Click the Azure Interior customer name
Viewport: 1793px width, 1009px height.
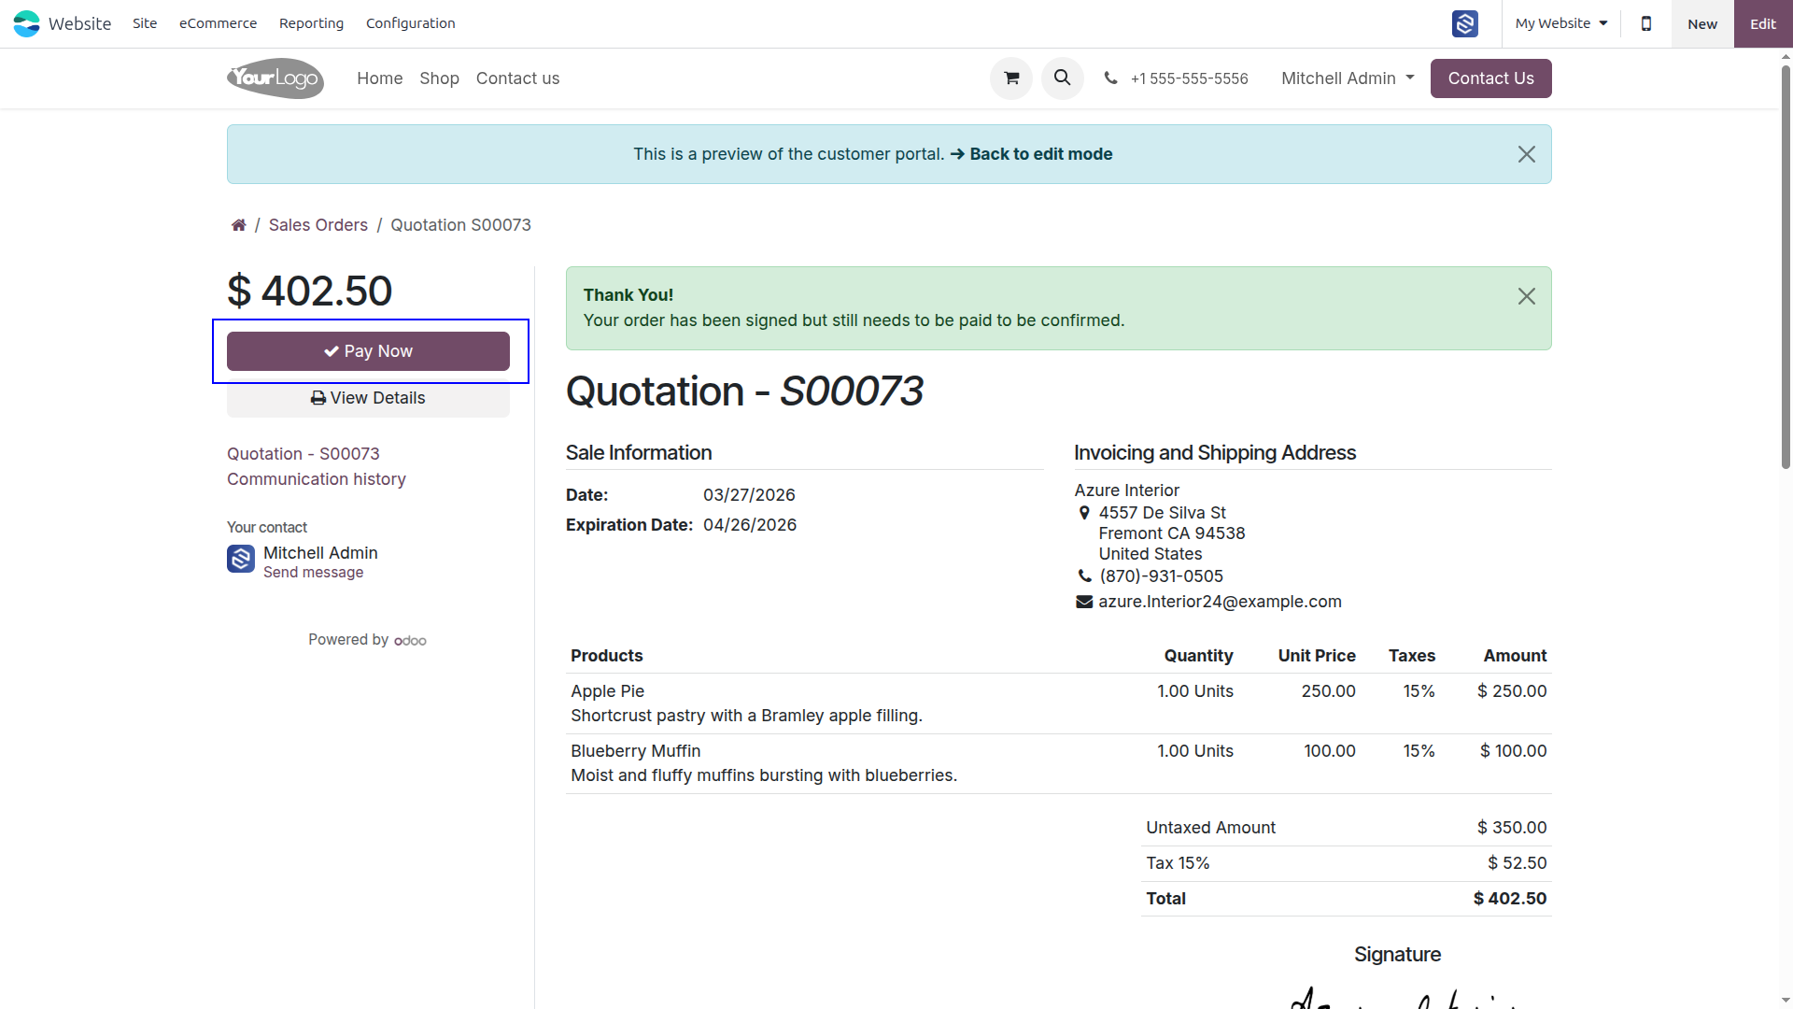[1126, 490]
